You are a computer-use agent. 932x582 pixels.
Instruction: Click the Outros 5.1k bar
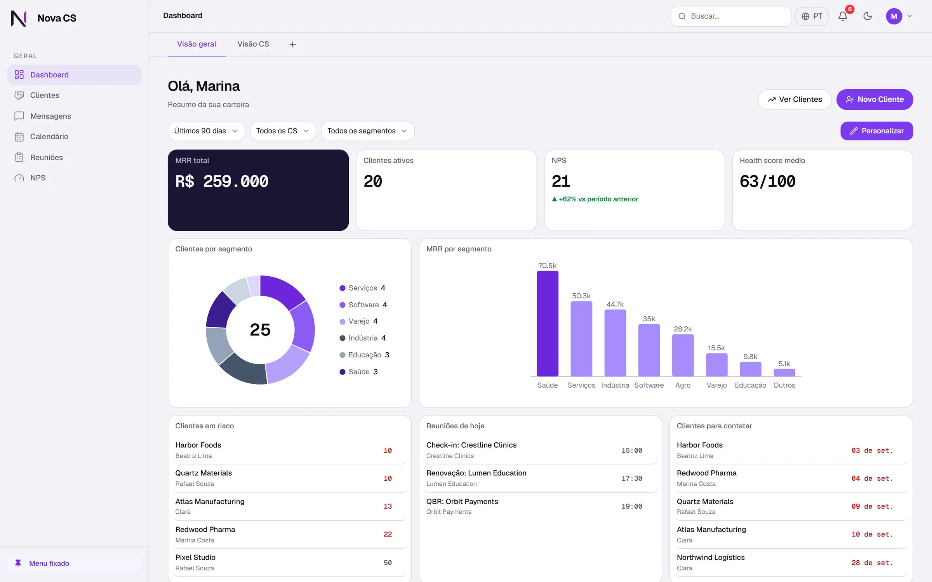point(784,373)
